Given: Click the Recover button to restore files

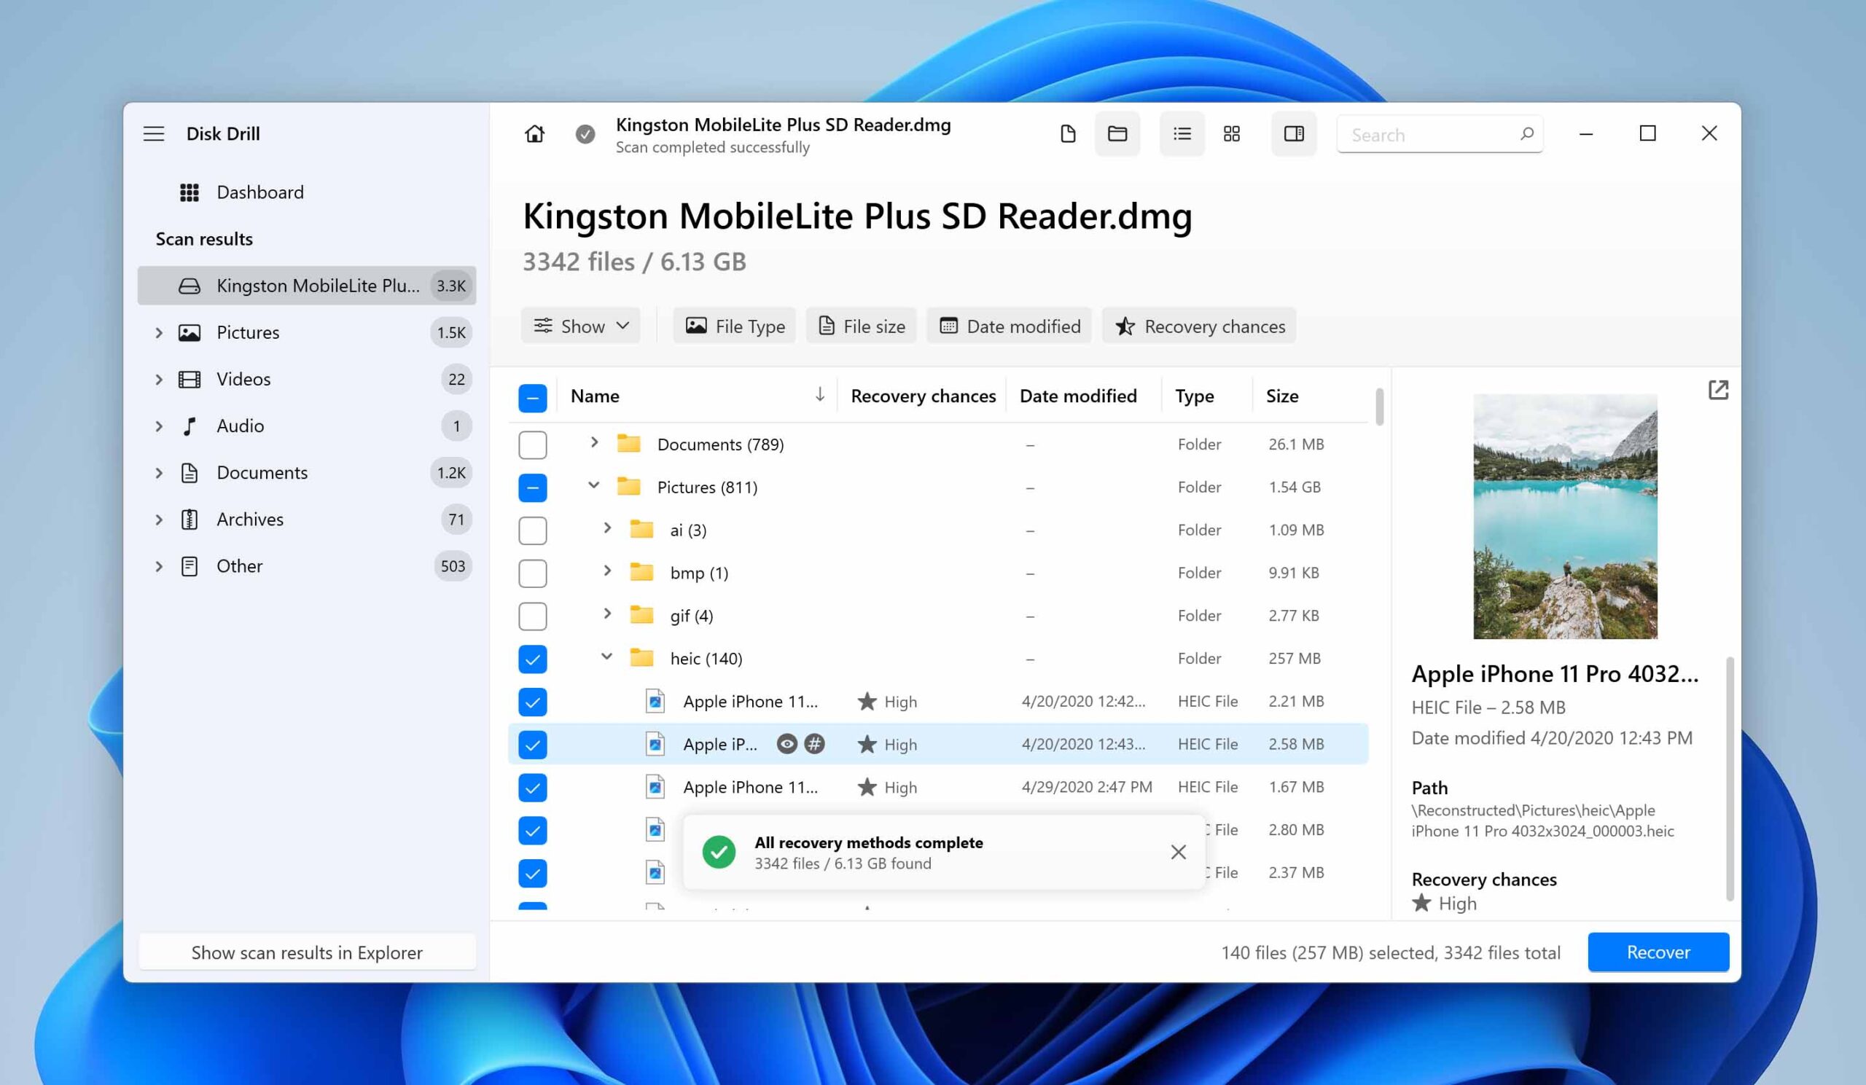Looking at the screenshot, I should coord(1657,951).
